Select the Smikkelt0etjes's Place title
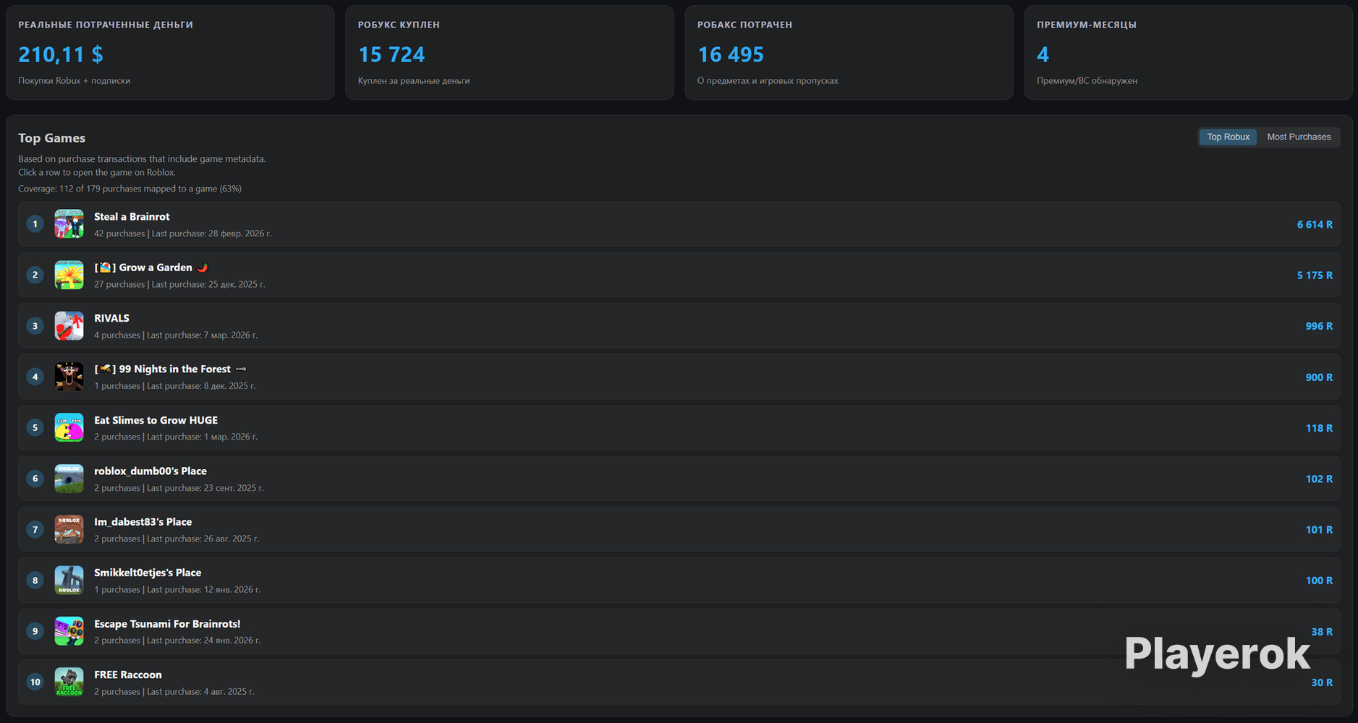Viewport: 1358px width, 723px height. click(x=148, y=573)
